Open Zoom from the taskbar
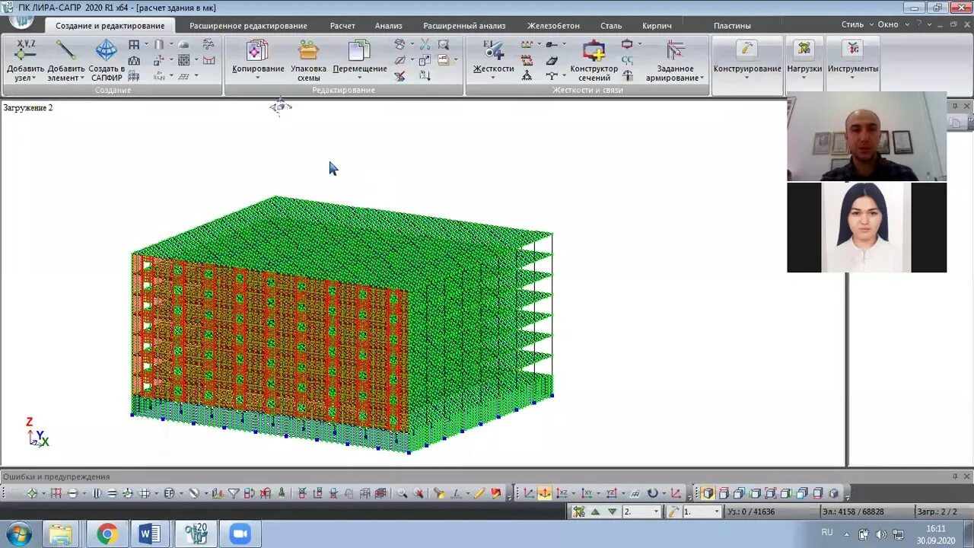This screenshot has width=974, height=548. [240, 534]
